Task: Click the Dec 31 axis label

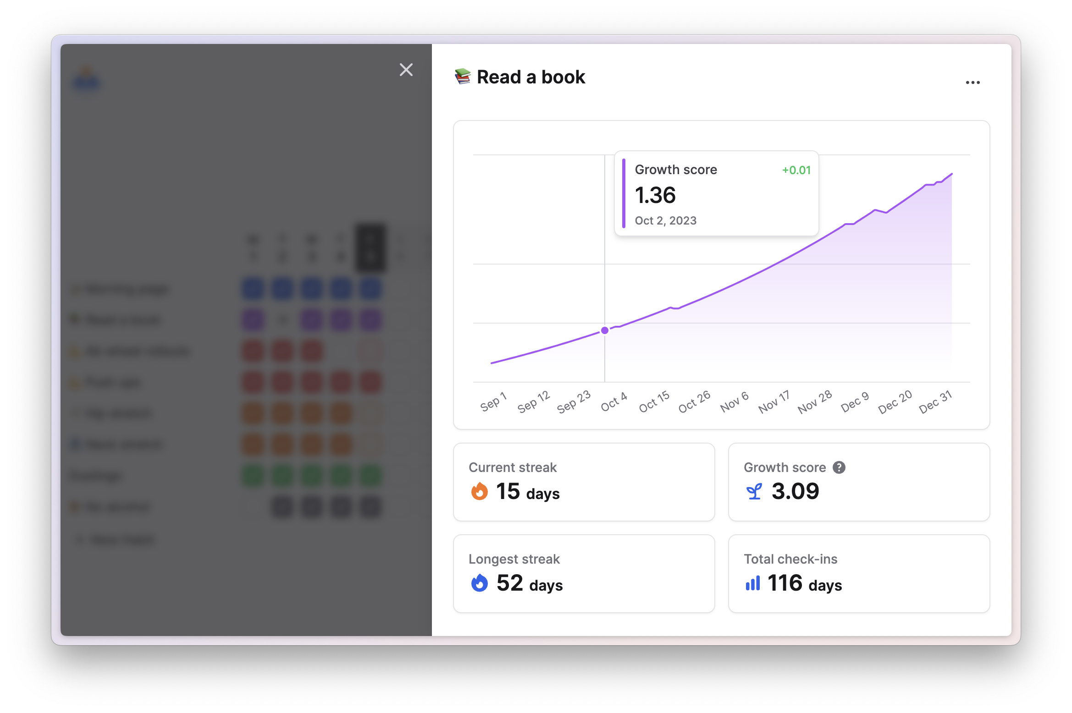Action: pos(935,401)
